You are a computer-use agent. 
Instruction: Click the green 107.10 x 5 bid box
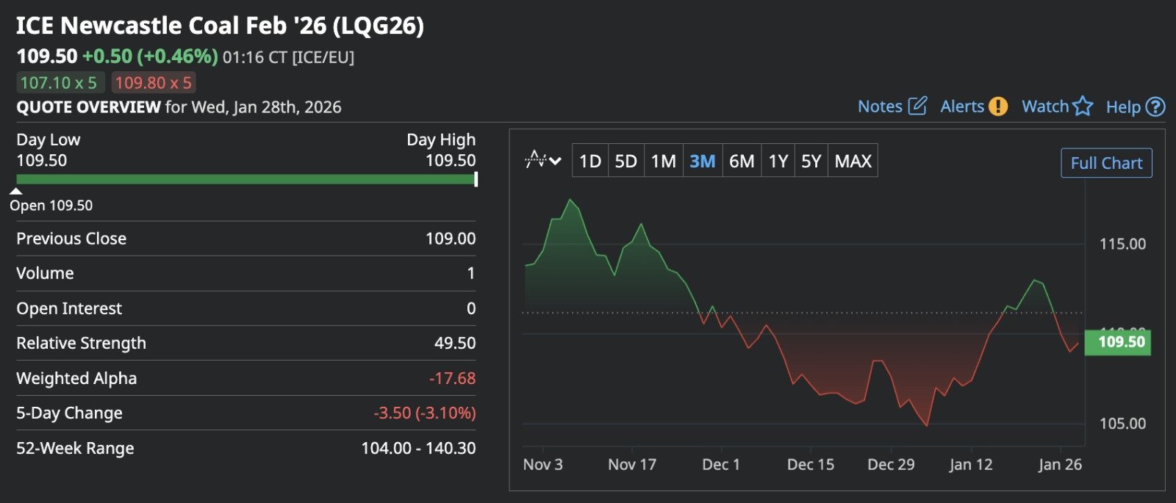tap(59, 83)
